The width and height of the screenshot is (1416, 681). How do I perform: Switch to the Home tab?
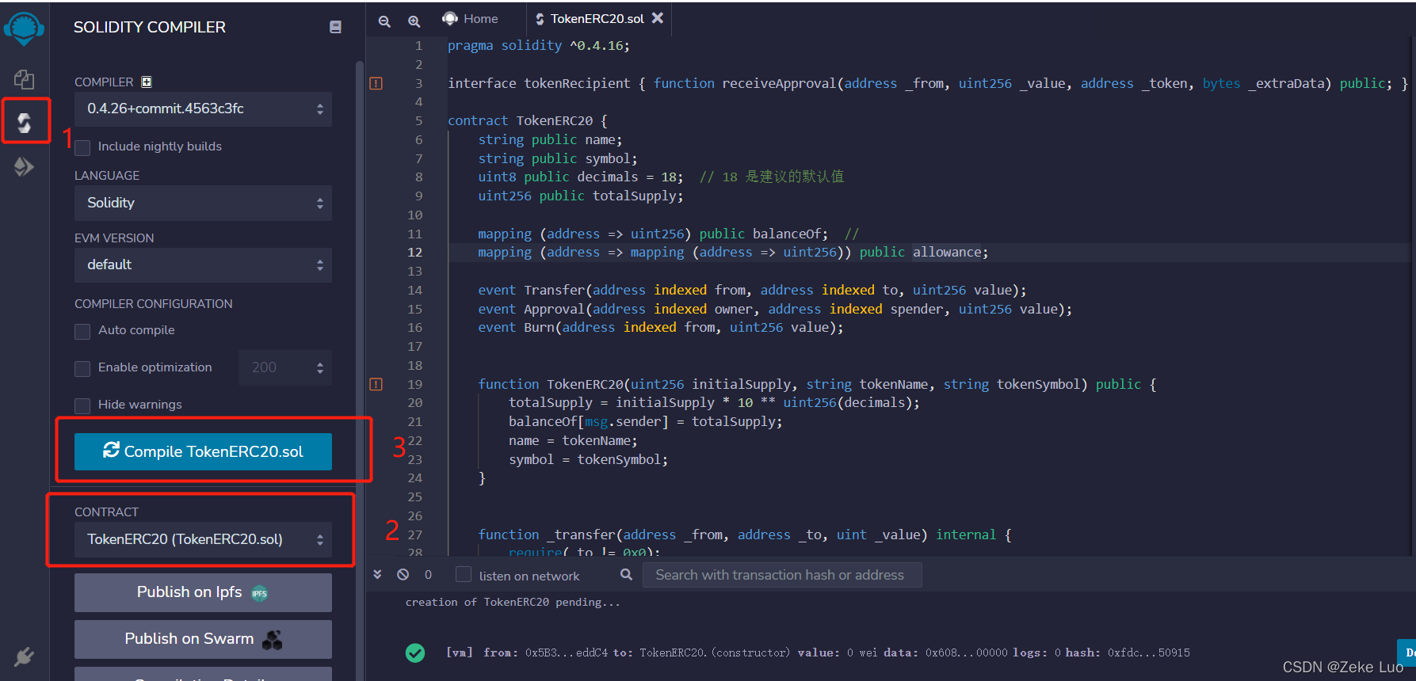pyautogui.click(x=471, y=18)
